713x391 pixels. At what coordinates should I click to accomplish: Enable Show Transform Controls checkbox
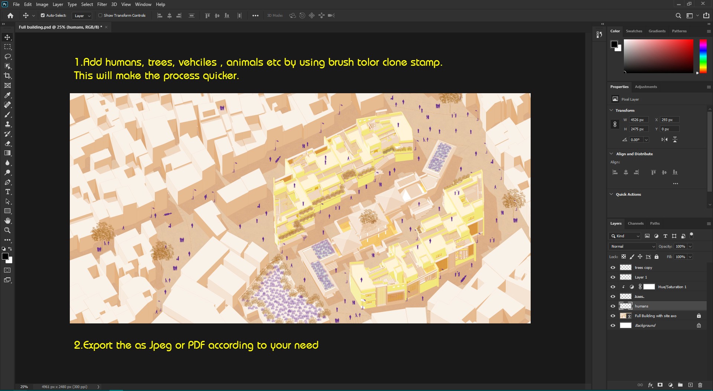100,16
